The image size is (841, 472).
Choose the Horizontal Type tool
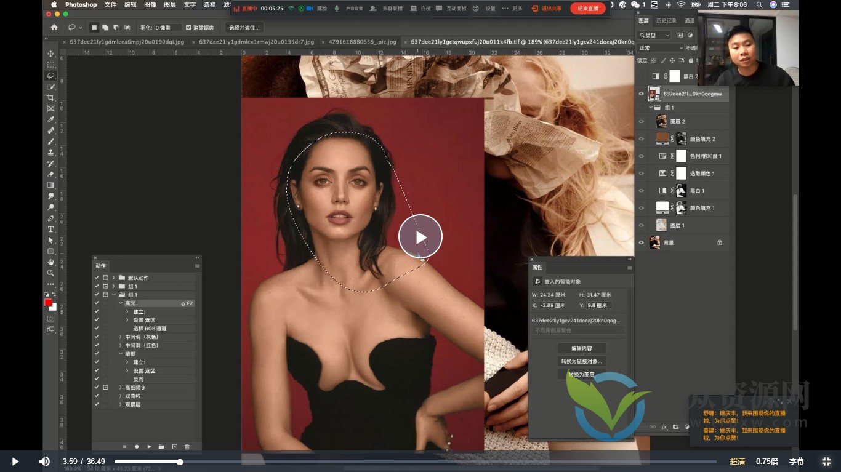[x=51, y=229]
